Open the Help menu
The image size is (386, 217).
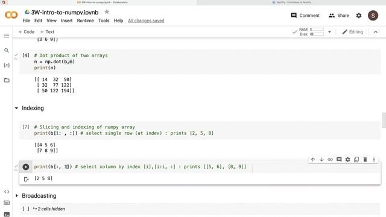click(118, 20)
